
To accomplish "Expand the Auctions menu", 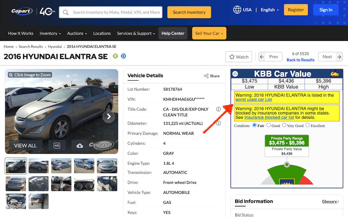I will click(x=77, y=33).
